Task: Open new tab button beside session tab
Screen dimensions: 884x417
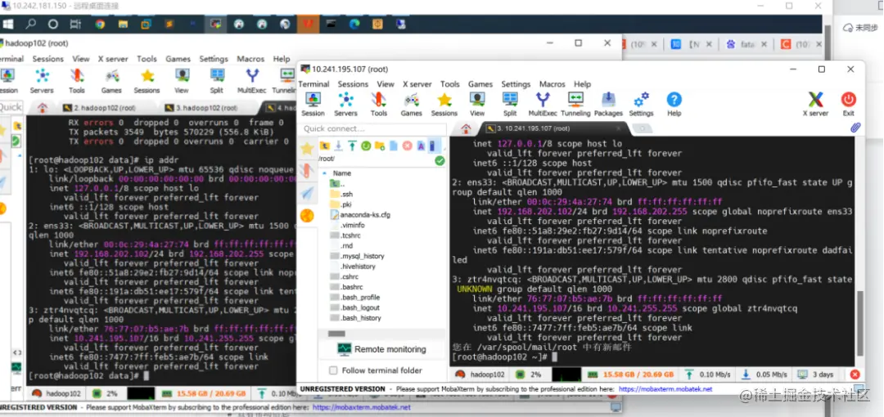Action: pos(642,129)
